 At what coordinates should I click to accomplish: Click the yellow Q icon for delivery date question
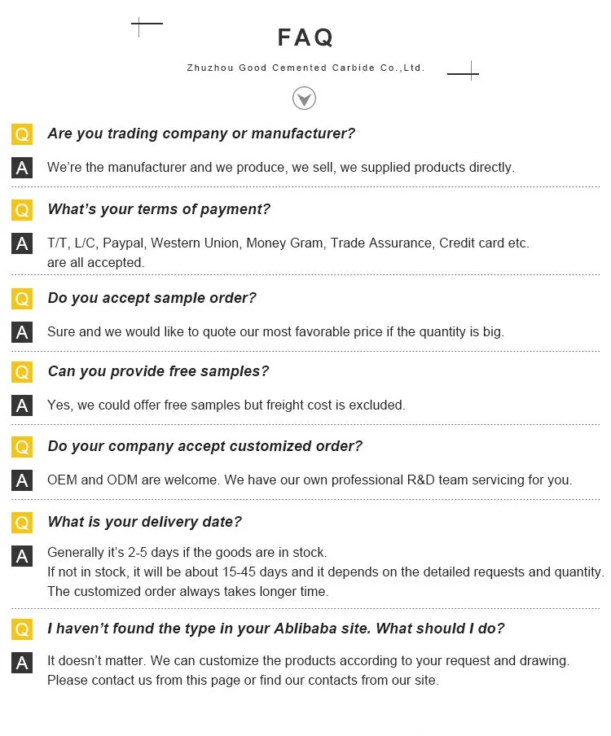pyautogui.click(x=22, y=523)
